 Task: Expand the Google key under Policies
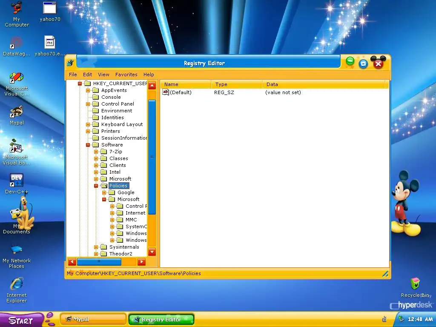pos(104,193)
